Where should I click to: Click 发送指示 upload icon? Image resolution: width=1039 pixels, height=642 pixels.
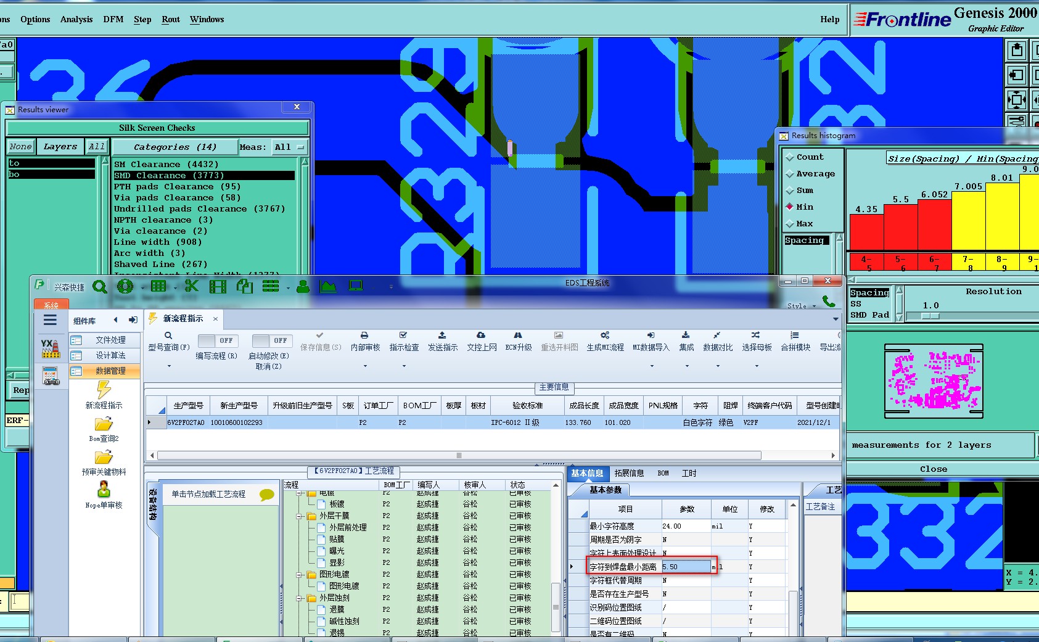pyautogui.click(x=442, y=335)
